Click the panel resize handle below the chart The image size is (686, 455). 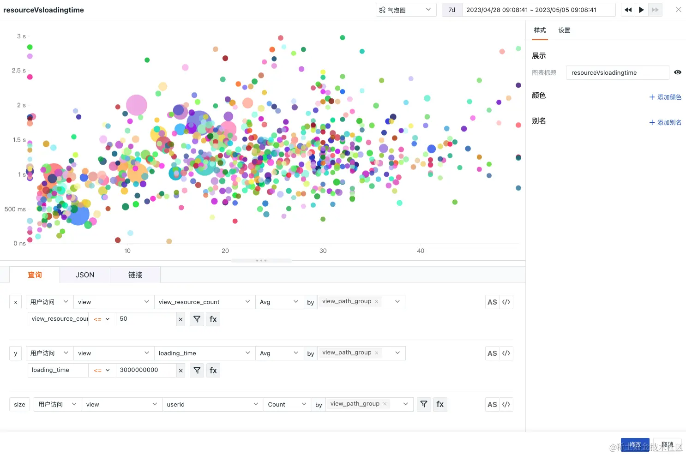261,261
